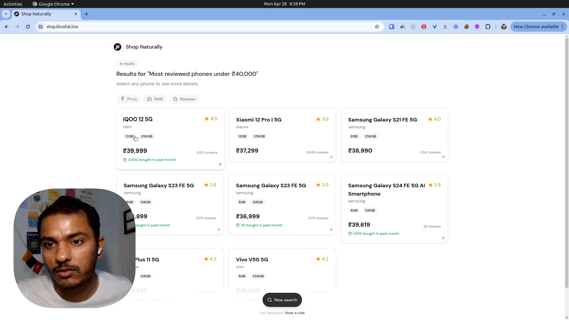569x320 pixels.
Task: Select the Shop Naturally browser tab
Action: pos(46,14)
